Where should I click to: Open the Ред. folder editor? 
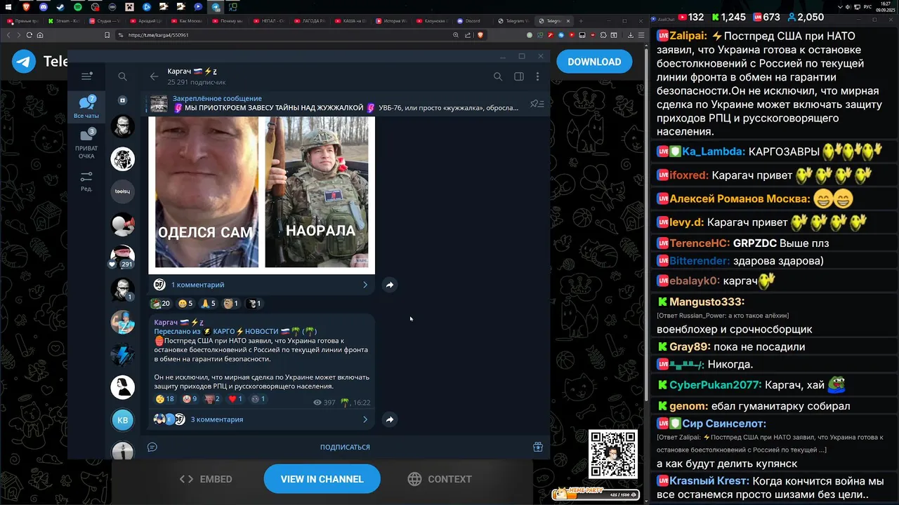tap(86, 182)
